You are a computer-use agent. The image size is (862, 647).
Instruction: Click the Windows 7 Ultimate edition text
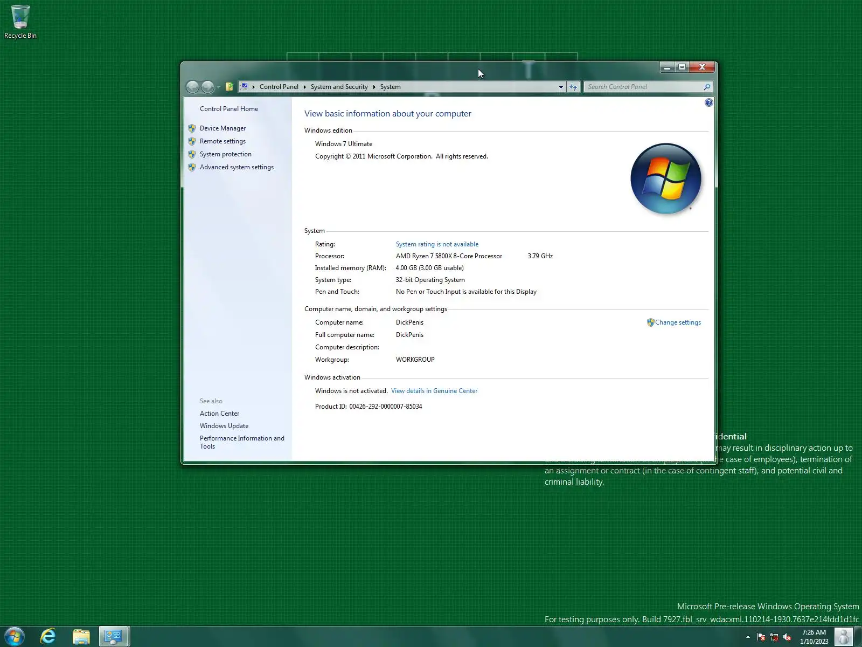[x=344, y=144]
